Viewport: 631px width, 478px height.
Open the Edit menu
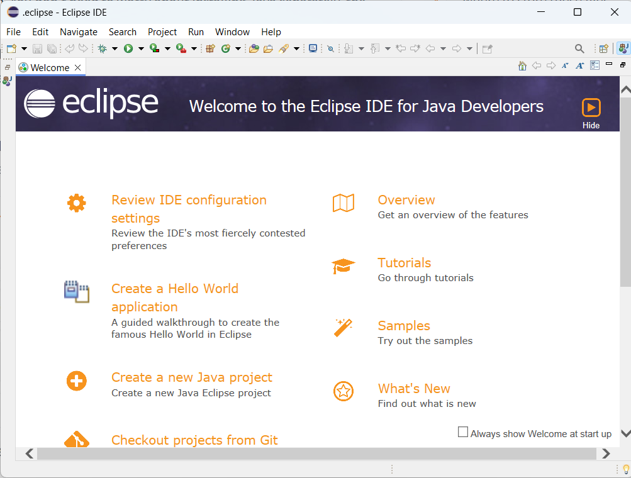click(40, 32)
